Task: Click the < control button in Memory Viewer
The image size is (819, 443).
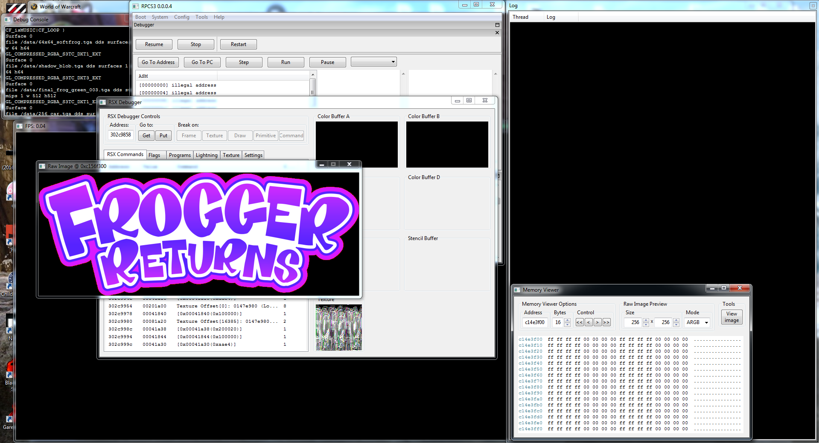Action: [x=589, y=322]
